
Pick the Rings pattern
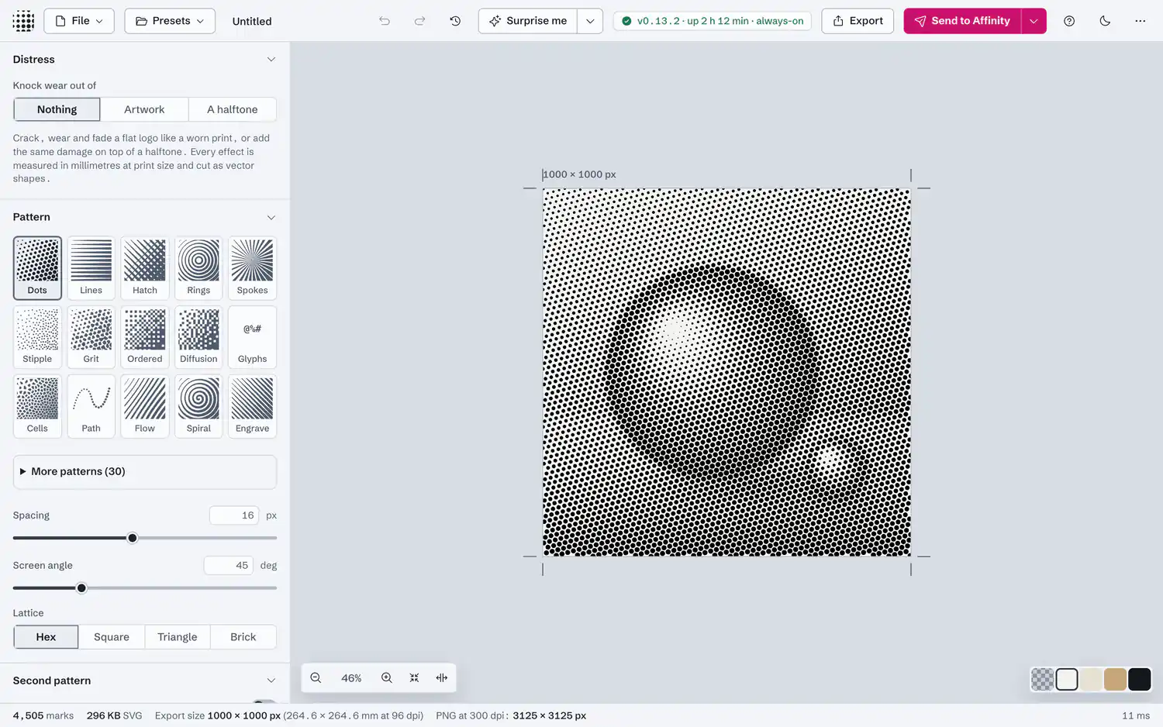click(x=198, y=267)
